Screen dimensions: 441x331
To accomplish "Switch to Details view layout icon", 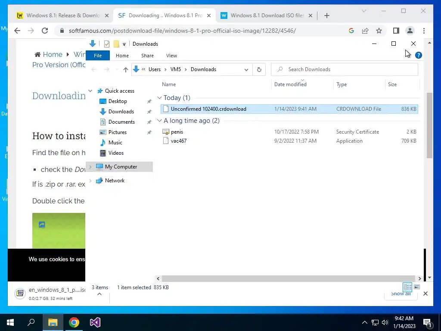I will (x=407, y=287).
